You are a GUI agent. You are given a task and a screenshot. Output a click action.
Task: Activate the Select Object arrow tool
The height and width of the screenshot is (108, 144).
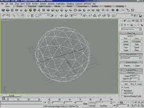pos(28,15)
